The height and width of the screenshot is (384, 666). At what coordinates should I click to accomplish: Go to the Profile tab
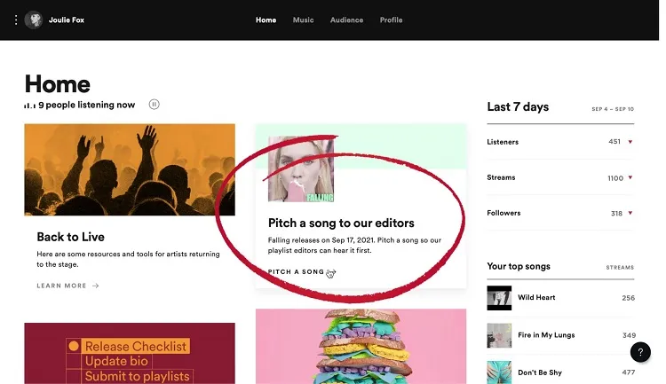coord(391,20)
